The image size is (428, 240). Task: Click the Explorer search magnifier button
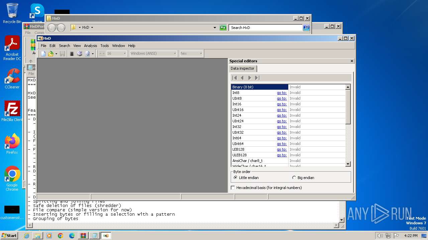point(306,28)
